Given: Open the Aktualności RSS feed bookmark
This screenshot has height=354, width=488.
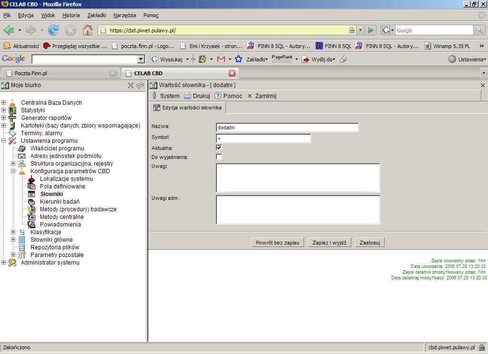Looking at the screenshot, I should click(x=21, y=46).
